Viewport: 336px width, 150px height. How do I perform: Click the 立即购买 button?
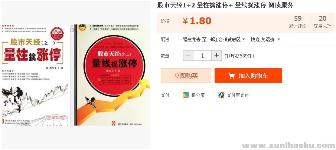(x=186, y=76)
